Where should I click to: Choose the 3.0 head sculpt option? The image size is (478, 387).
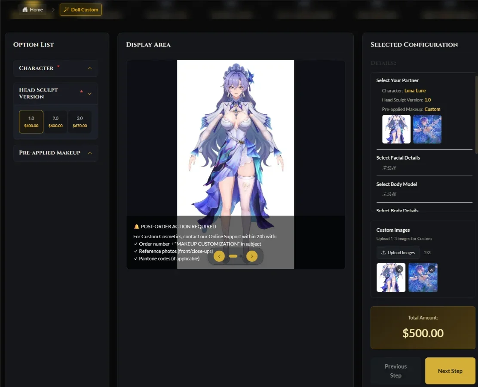tap(80, 121)
